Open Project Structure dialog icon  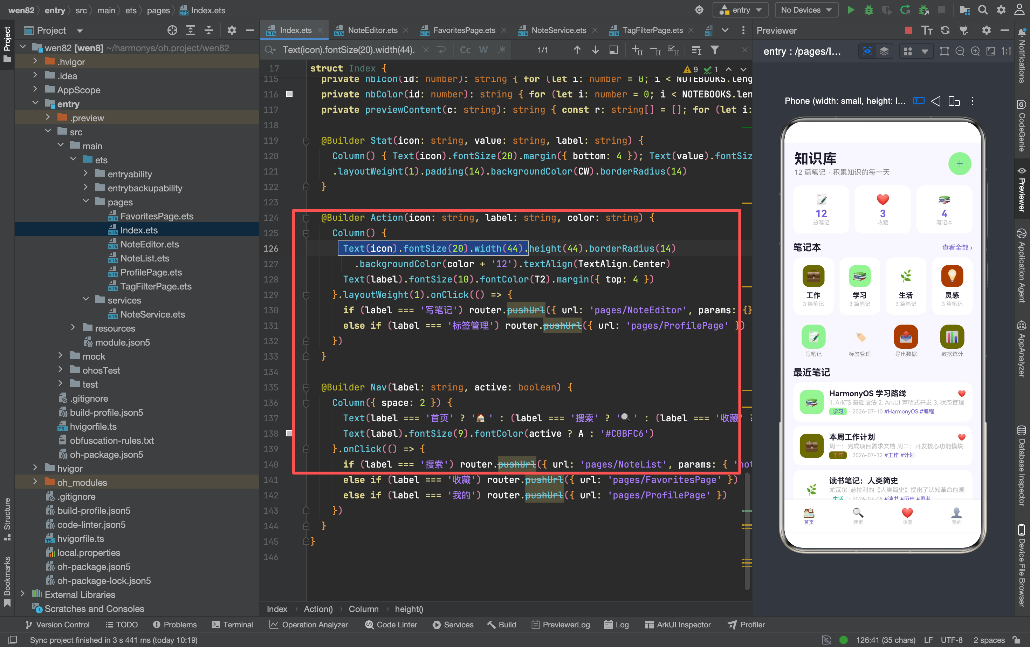point(964,10)
